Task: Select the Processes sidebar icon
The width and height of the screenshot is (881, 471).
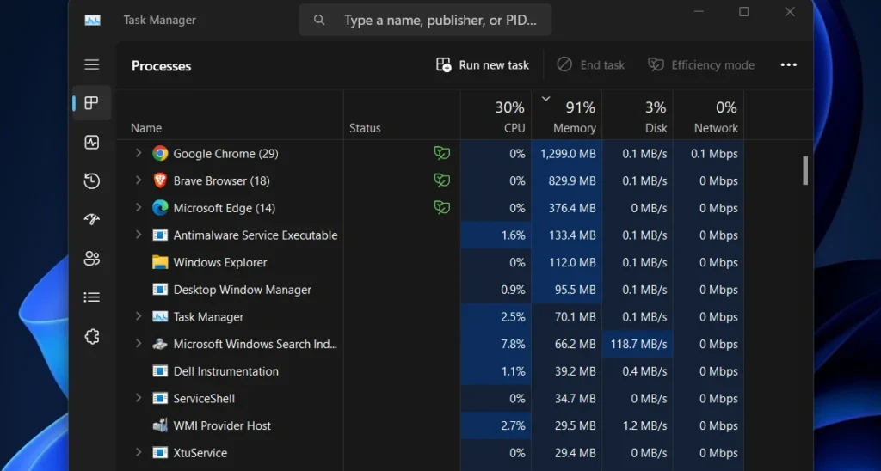Action: pos(91,103)
